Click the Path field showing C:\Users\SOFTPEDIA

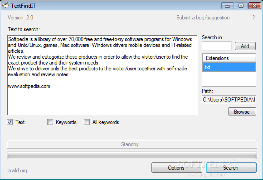point(229,100)
